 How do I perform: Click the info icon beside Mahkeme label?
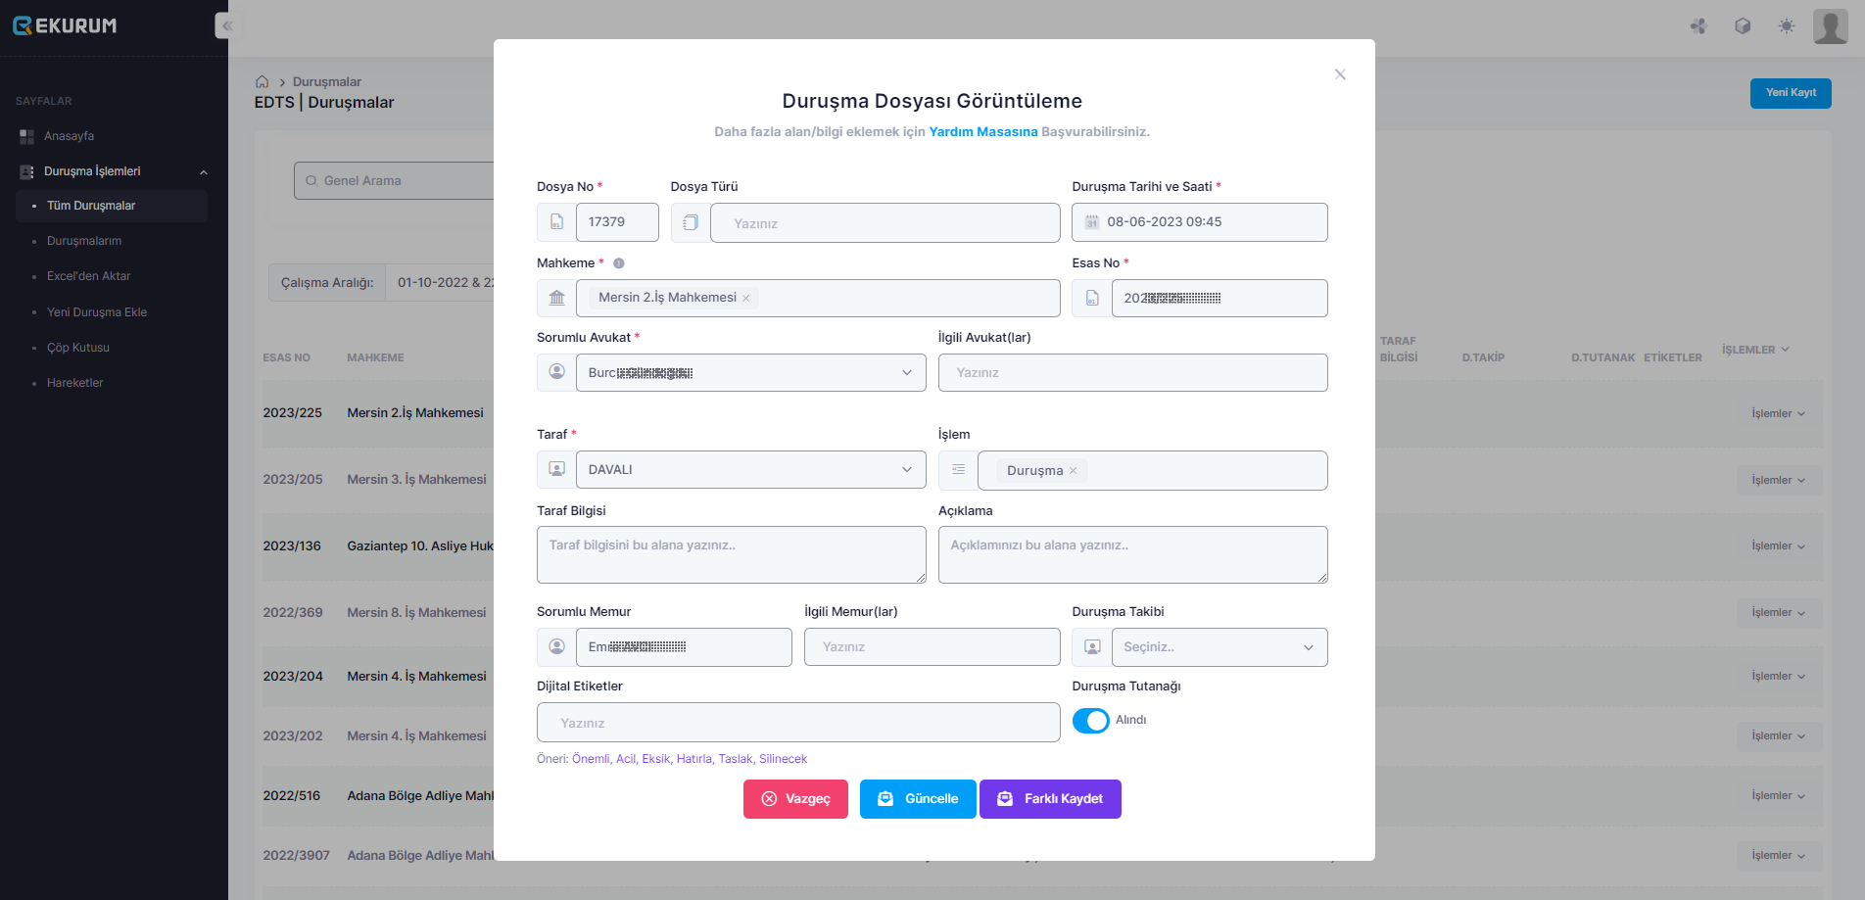pyautogui.click(x=618, y=263)
